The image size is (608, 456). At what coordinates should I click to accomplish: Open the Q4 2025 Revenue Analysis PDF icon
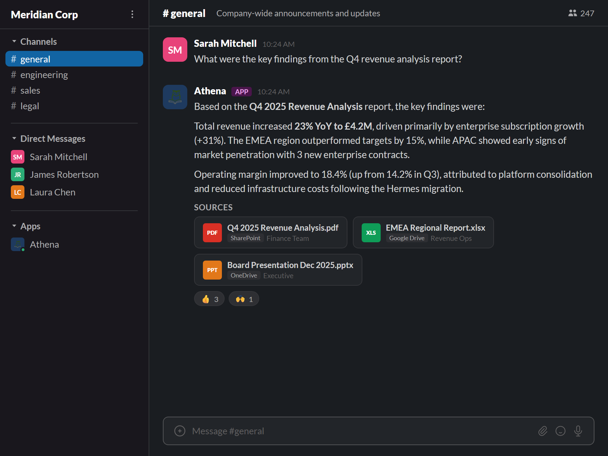coord(212,233)
